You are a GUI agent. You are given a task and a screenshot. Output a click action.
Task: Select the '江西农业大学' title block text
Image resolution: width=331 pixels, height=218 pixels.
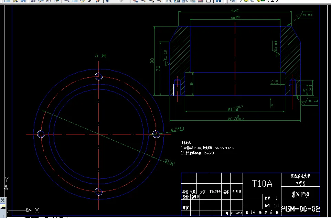point(300,176)
